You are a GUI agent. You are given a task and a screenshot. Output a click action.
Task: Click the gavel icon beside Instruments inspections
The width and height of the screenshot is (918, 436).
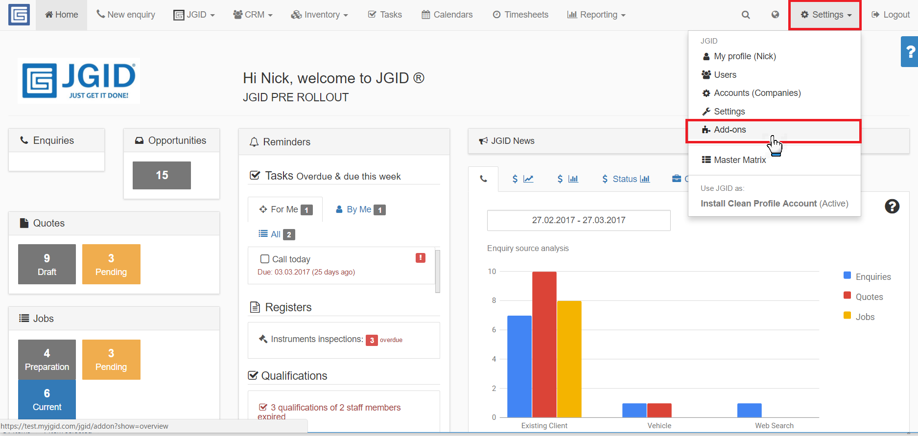pyautogui.click(x=263, y=339)
